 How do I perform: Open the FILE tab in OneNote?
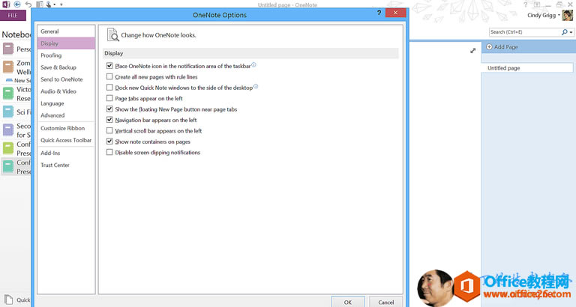tap(13, 16)
